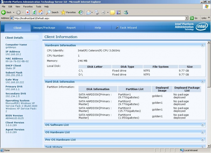Click the Stop loading red X icon
The image size is (211, 153).
[28, 12]
